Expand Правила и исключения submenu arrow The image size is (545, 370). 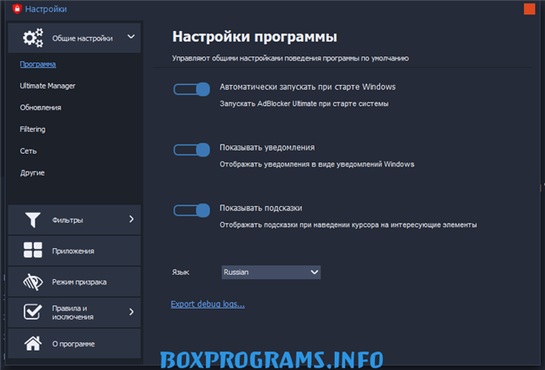131,312
